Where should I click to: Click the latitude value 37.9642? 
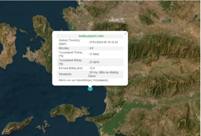point(94,54)
